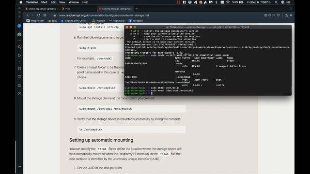Open a new browser tab with plus

(137, 9)
